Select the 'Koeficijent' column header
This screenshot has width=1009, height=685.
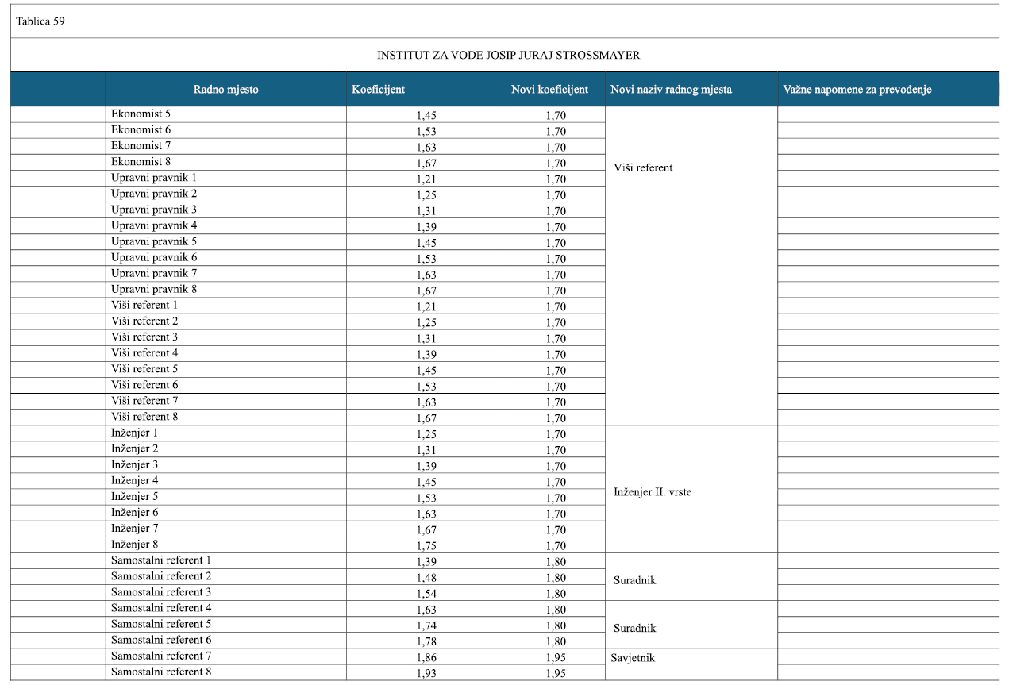point(379,90)
